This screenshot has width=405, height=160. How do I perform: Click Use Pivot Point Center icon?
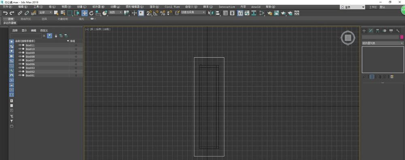(126, 13)
